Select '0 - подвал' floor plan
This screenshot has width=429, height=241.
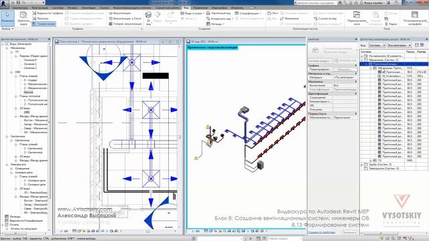click(30, 80)
